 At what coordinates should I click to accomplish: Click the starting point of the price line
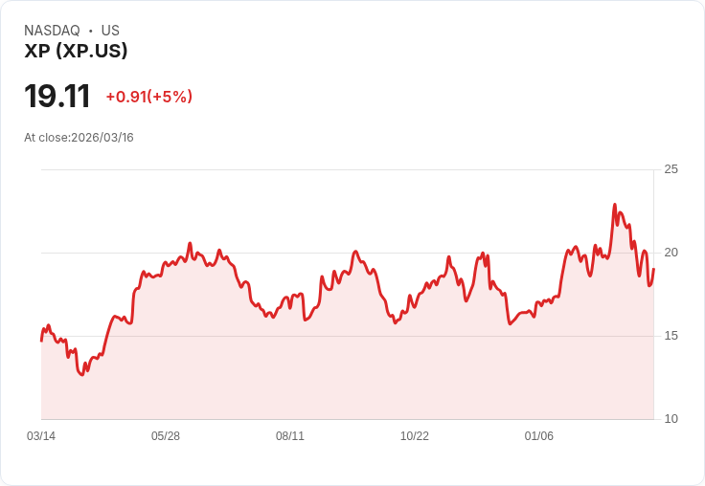(x=41, y=341)
